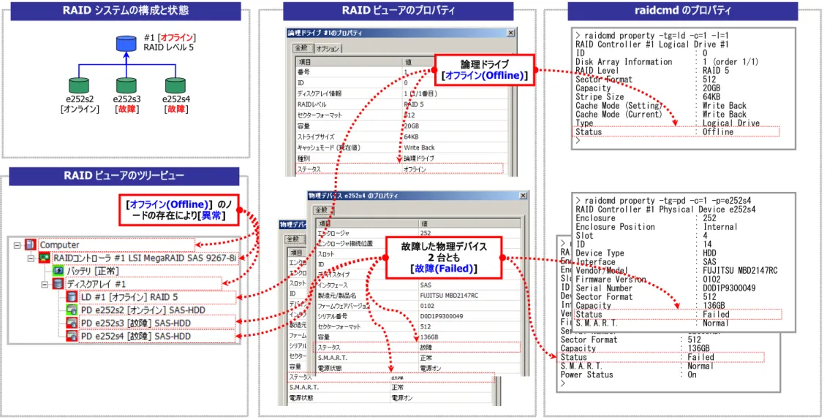Open 全般 tab in 物理デバイス e252s4 properties
Image resolution: width=827 pixels, height=419 pixels.
(321, 210)
